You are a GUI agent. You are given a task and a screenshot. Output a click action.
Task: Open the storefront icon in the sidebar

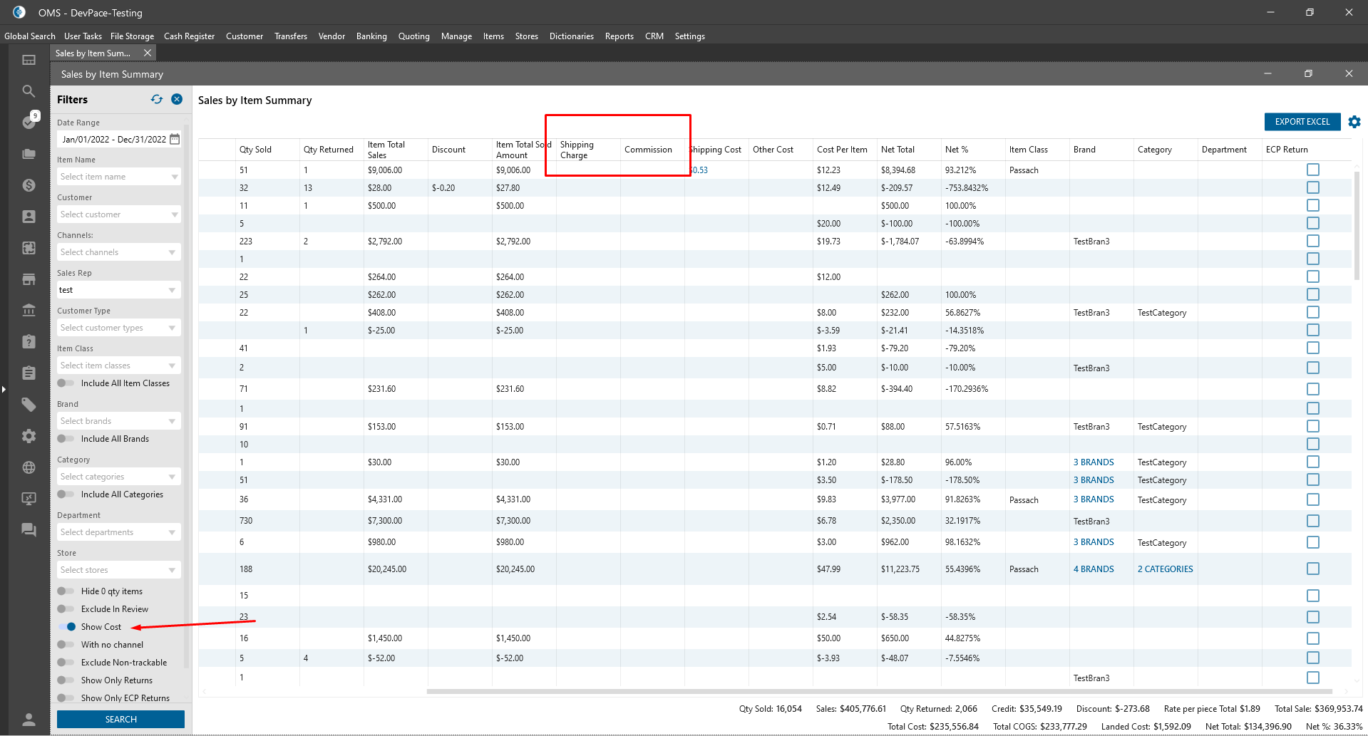pos(29,279)
